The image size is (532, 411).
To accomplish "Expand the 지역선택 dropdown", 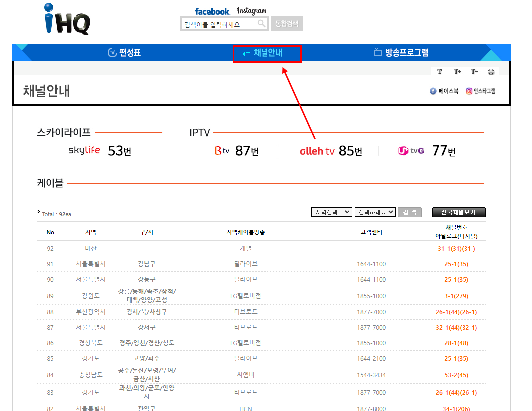I will click(332, 212).
